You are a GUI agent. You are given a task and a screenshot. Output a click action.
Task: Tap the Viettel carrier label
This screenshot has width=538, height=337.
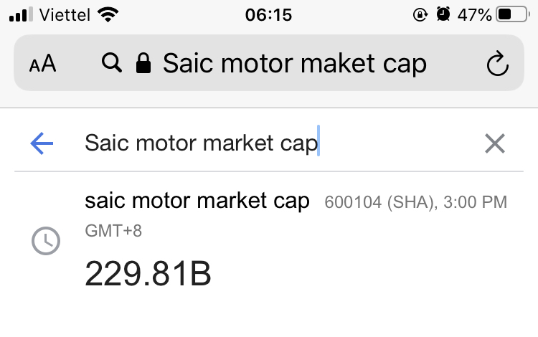coord(65,15)
